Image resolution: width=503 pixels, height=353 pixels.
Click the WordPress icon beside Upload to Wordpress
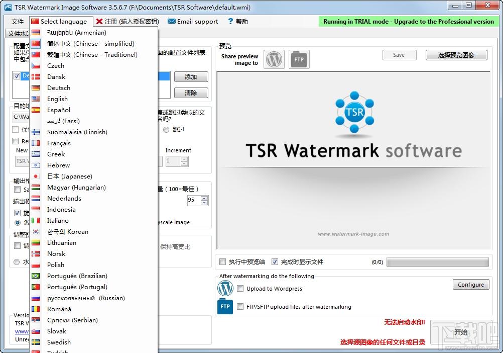[x=225, y=288]
